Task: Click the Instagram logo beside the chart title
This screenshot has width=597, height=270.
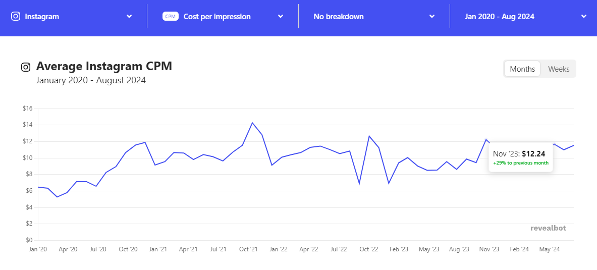Action: coord(26,68)
